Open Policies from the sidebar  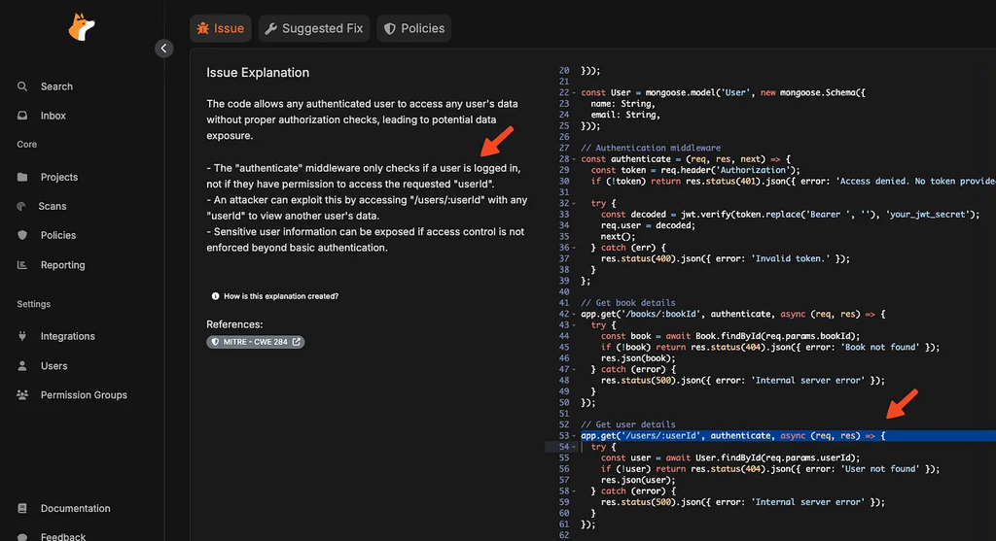(57, 235)
